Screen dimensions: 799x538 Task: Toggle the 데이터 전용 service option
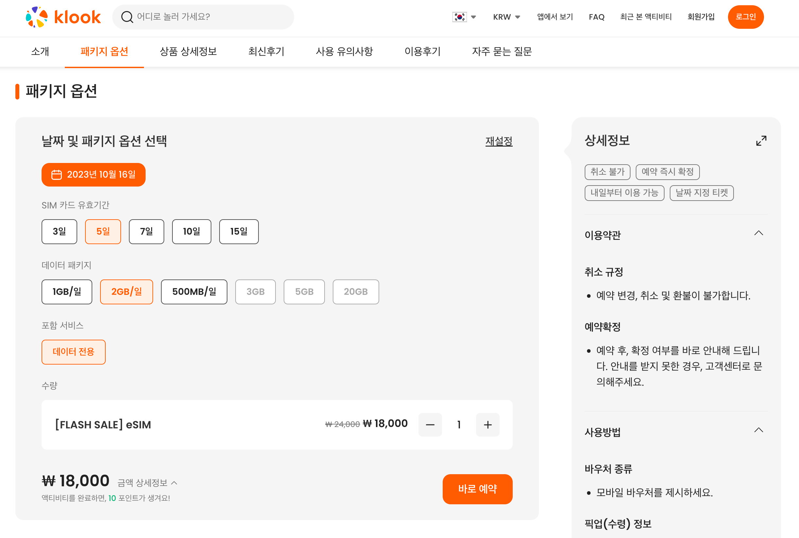pyautogui.click(x=73, y=352)
